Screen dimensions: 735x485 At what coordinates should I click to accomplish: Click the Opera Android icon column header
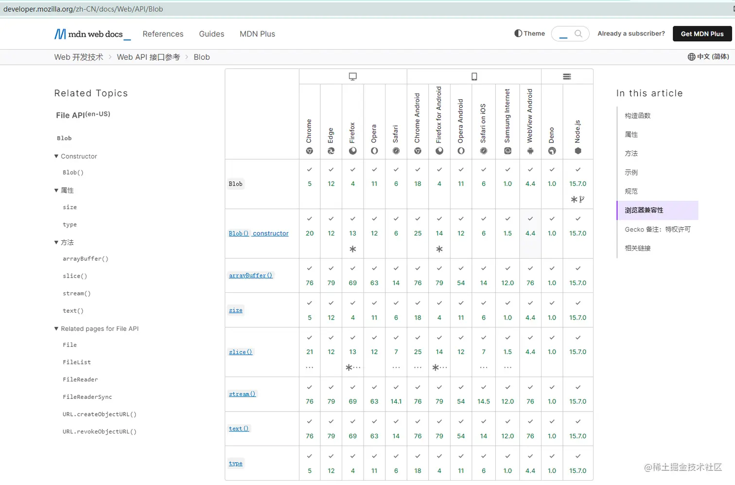tap(461, 151)
